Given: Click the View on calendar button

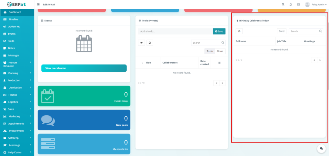Looking at the screenshot, I should (x=84, y=68).
